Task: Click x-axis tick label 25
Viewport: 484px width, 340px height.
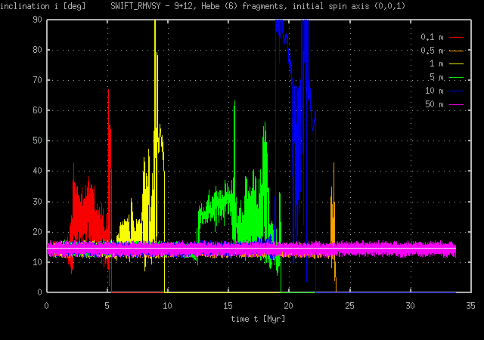Action: pos(349,306)
